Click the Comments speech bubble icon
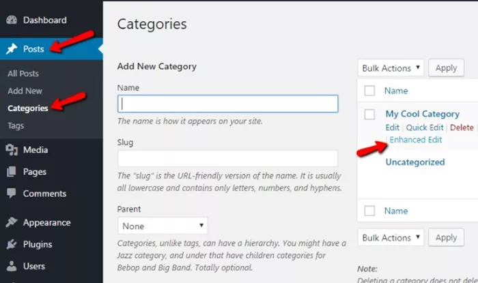The width and height of the screenshot is (478, 283). (x=12, y=194)
